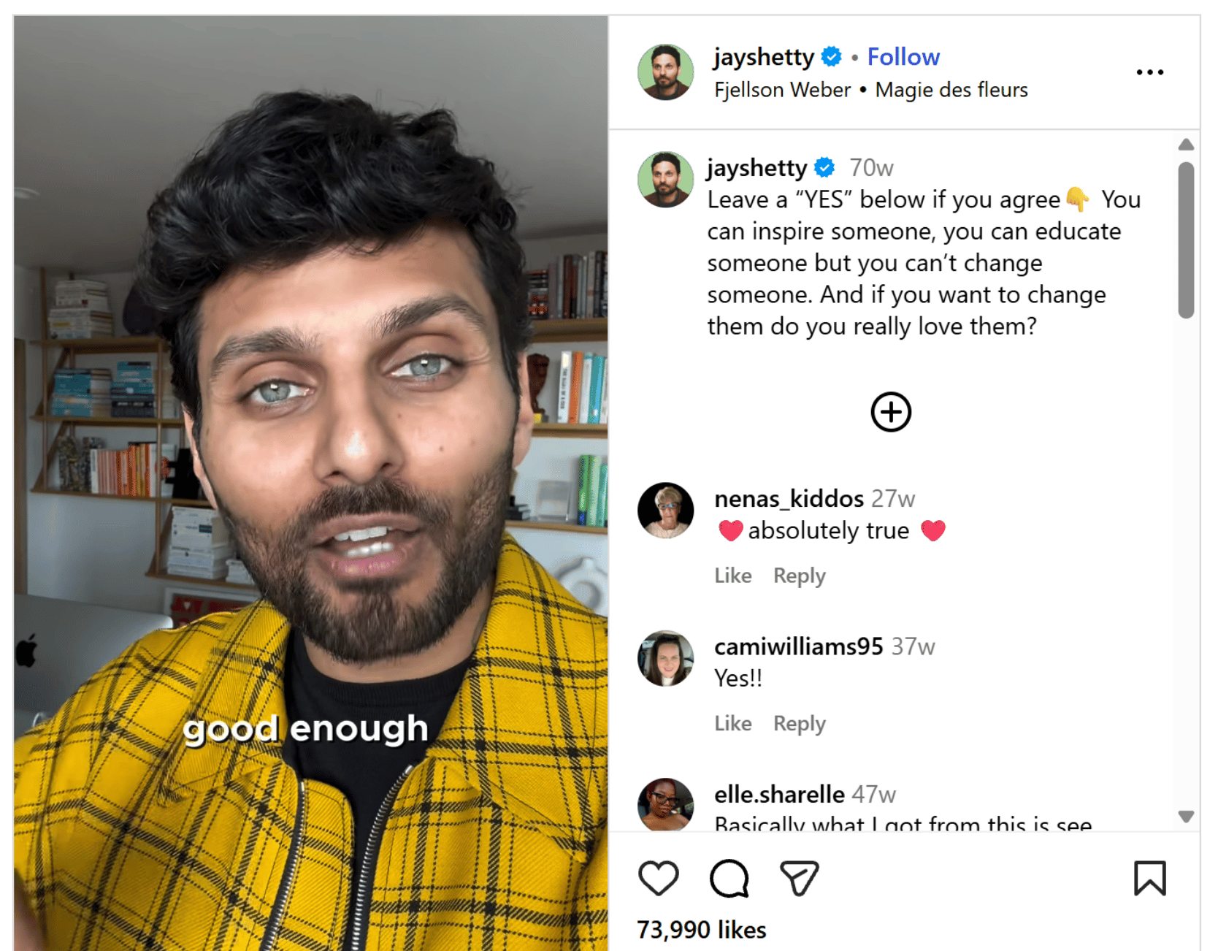The image size is (1218, 951).
Task: Open nenas_kiddos profile picture
Action: click(665, 510)
